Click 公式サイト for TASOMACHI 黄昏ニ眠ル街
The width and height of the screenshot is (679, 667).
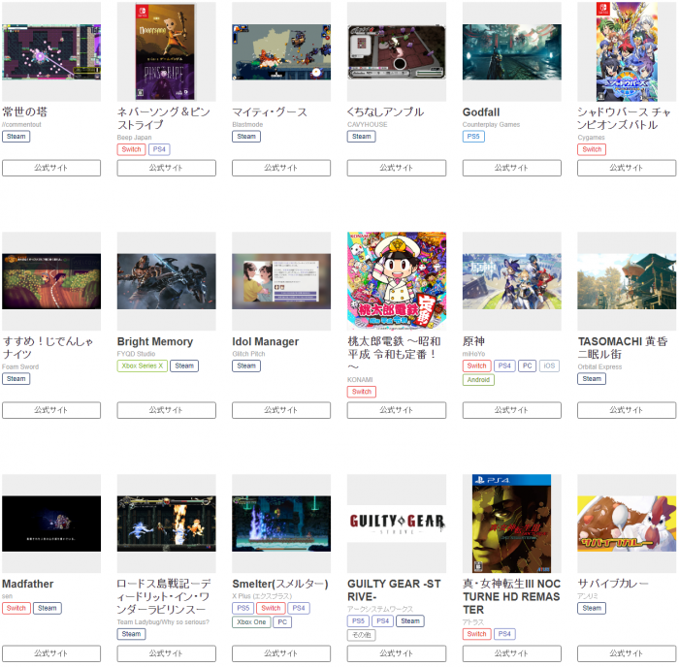(627, 410)
